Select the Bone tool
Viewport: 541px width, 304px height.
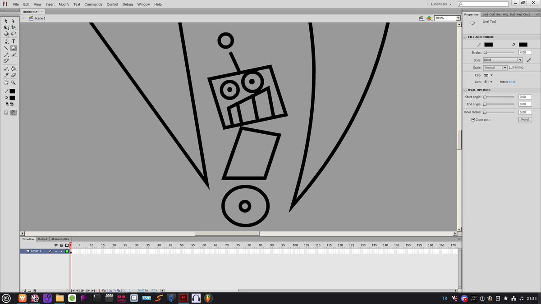[6, 69]
